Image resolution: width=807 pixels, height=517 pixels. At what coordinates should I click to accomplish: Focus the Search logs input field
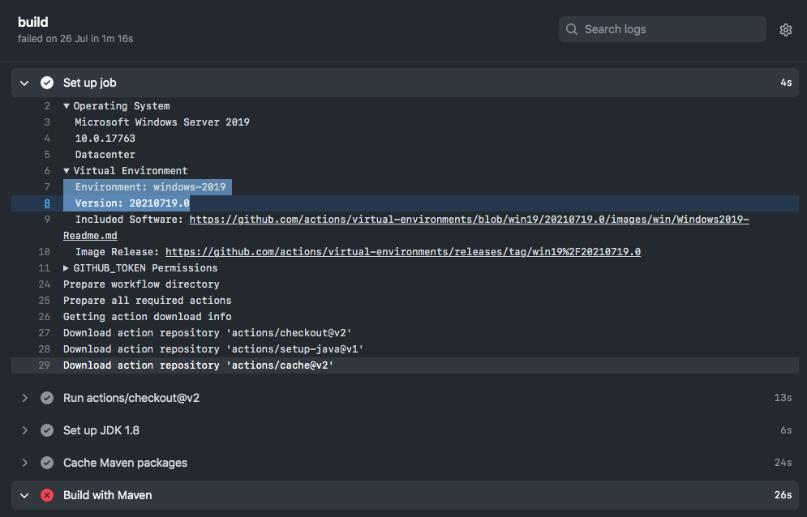click(663, 29)
